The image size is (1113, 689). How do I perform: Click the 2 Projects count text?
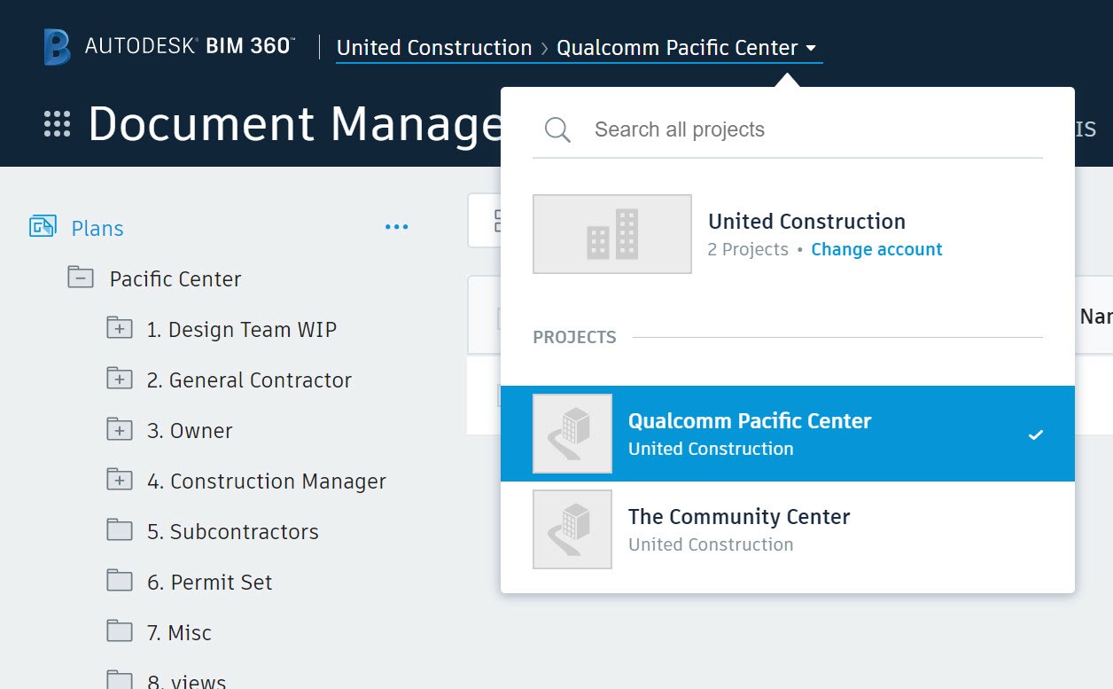[748, 249]
